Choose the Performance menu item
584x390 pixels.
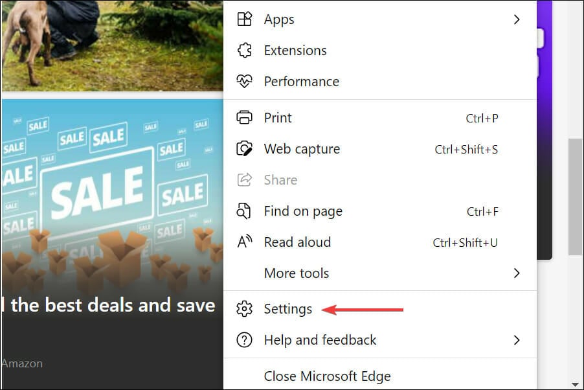pyautogui.click(x=380, y=81)
